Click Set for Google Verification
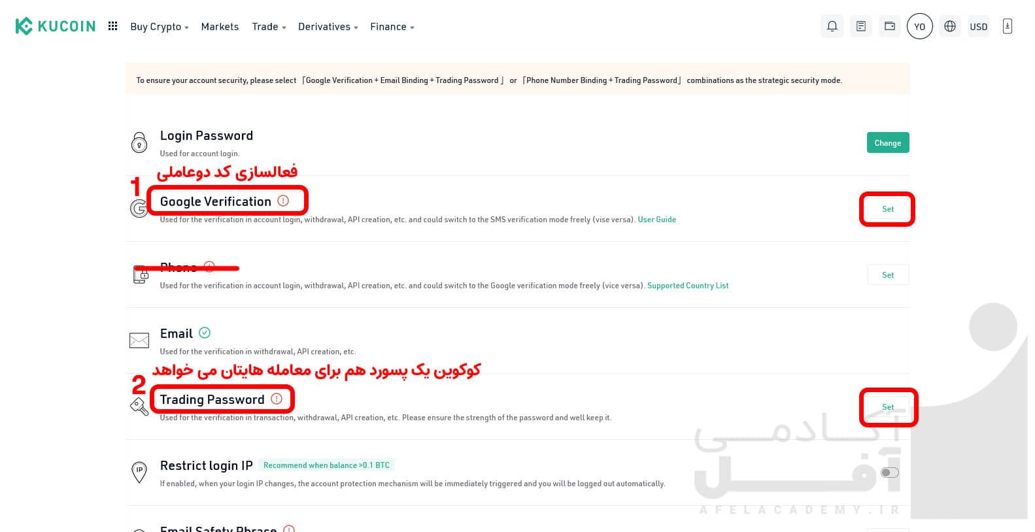 (x=888, y=209)
